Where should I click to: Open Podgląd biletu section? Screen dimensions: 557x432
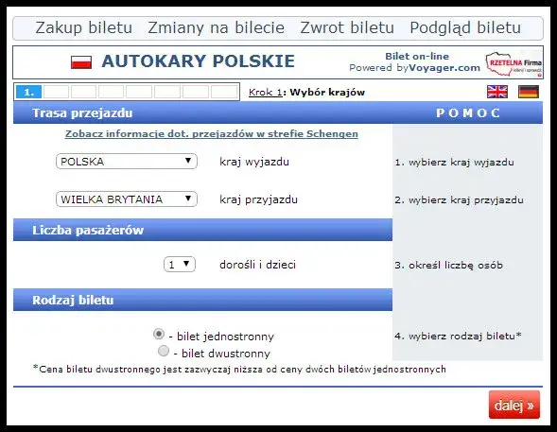(465, 27)
